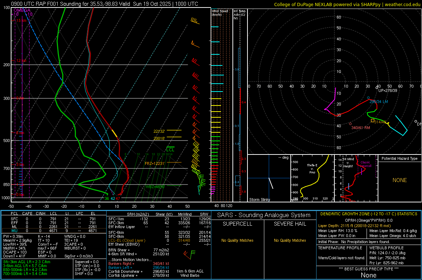Click the 1km & 6km wind barbs glyph
The height and width of the screenshot is (280, 422).
(x=190, y=254)
